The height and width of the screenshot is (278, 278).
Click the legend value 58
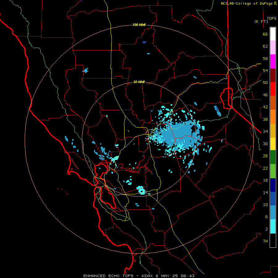tap(265, 58)
